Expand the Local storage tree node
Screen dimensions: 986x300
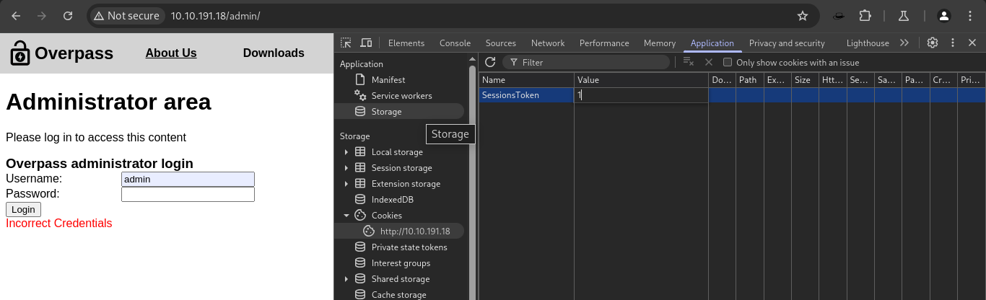point(346,152)
